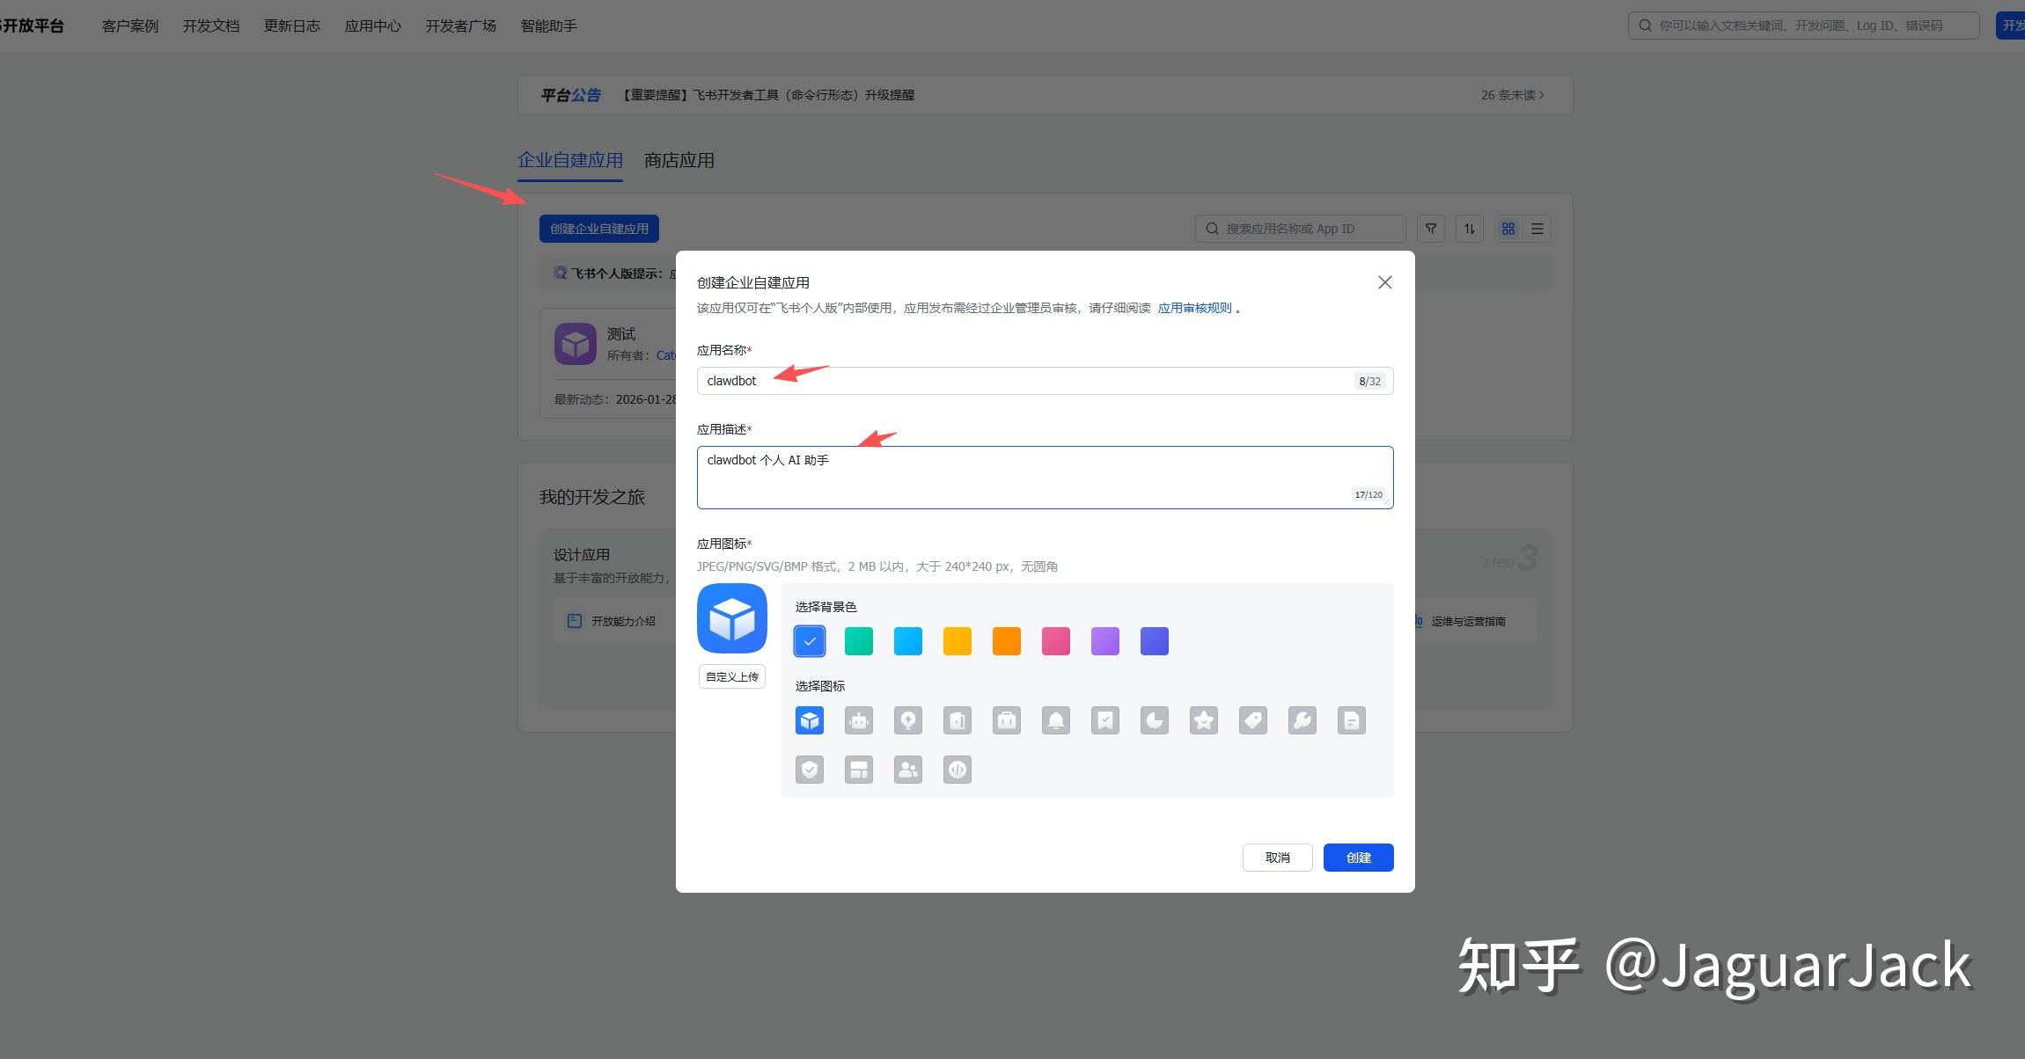Screen dimensions: 2025x1059
Task: Pick the pink background color
Action: 1055,641
